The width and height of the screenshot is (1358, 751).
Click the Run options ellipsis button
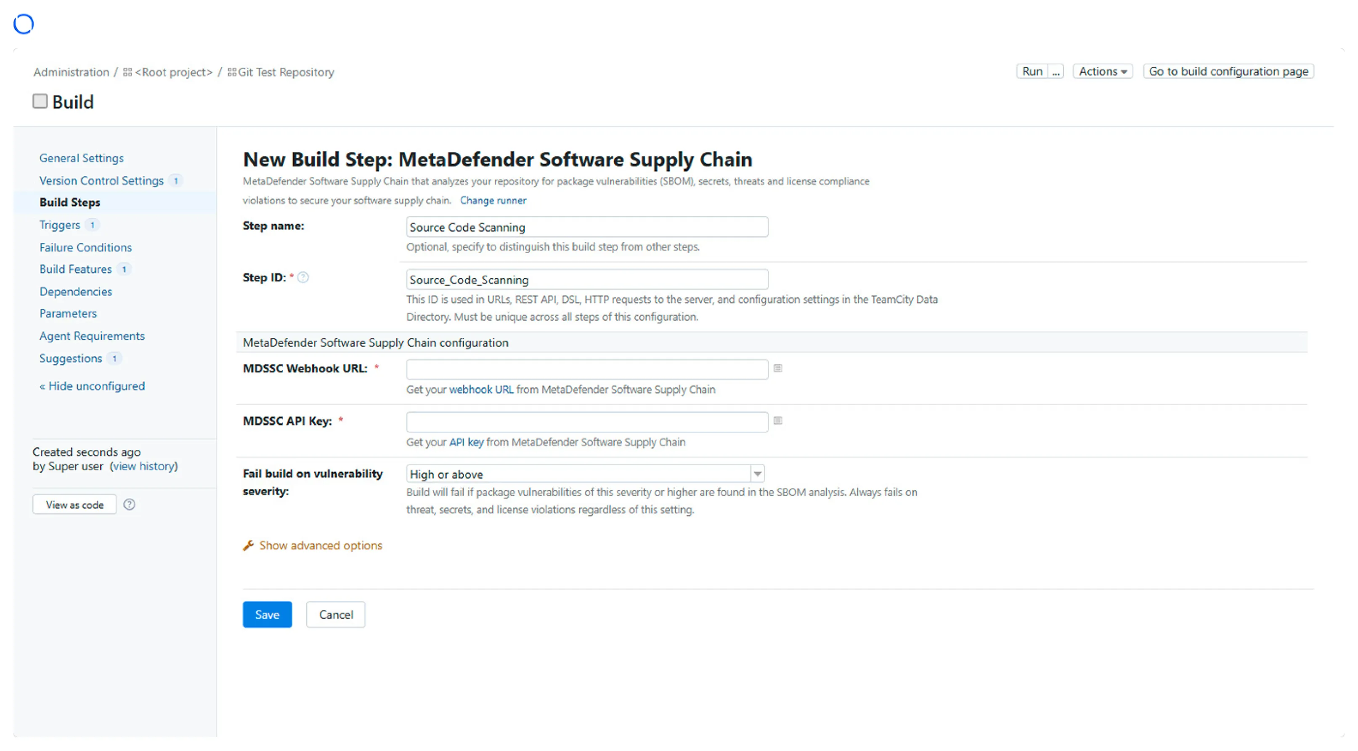point(1056,71)
